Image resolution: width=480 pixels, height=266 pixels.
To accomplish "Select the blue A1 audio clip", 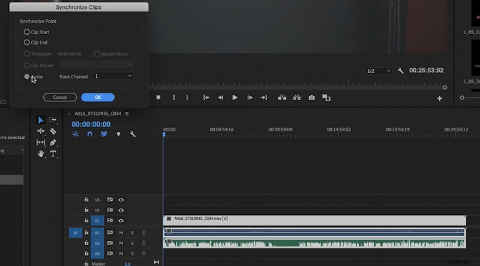I will click(x=314, y=232).
